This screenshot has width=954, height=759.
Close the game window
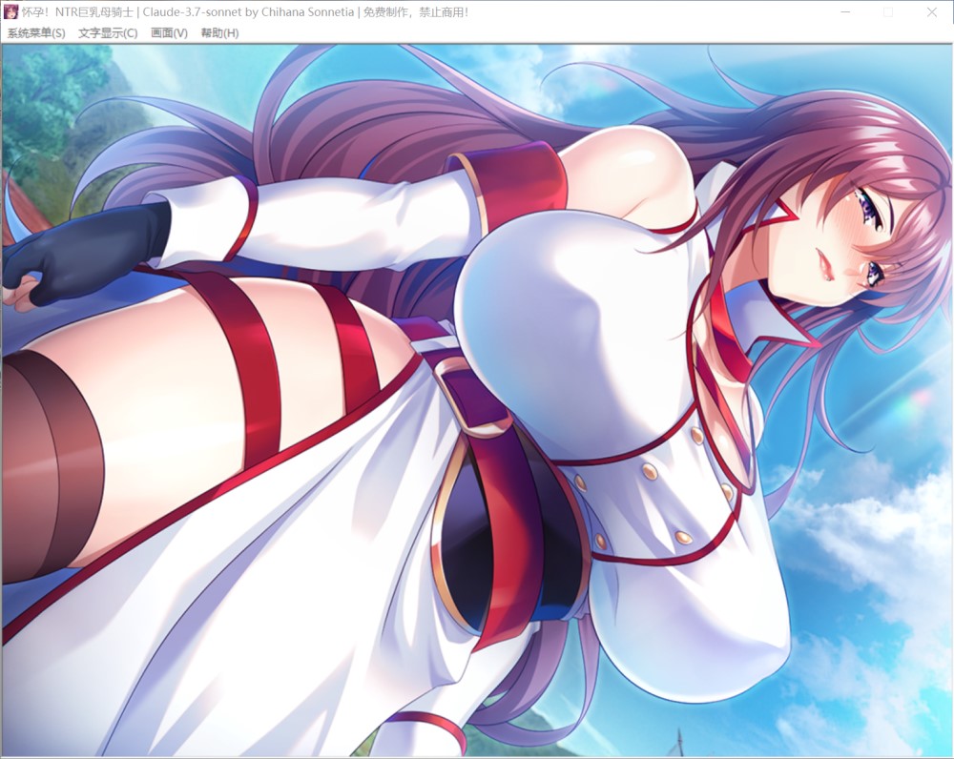click(932, 12)
